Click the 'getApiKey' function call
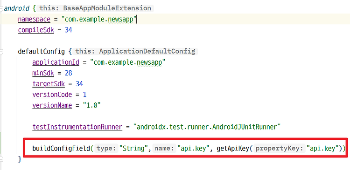Screen dimensions: 350x170 233,149
